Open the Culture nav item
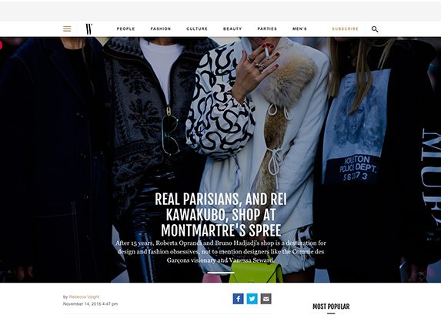Viewport: 441px width, 322px height. point(197,29)
